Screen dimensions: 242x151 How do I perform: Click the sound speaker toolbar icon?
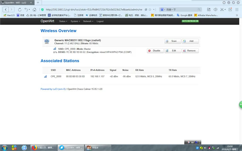click(x=215, y=10)
